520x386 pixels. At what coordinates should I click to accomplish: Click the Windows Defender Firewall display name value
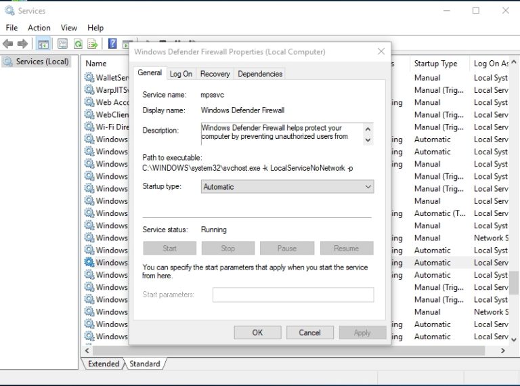[242, 110]
